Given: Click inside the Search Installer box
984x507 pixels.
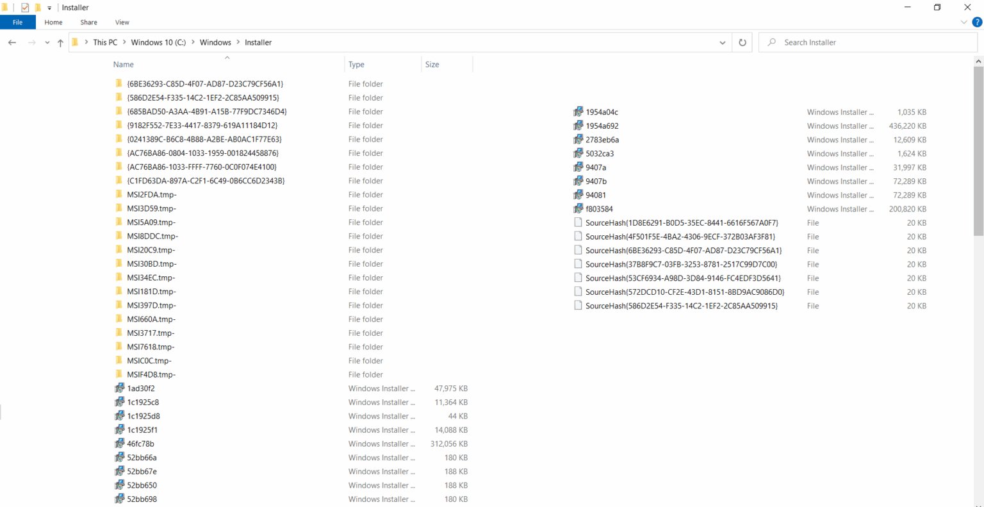Looking at the screenshot, I should click(x=833, y=42).
